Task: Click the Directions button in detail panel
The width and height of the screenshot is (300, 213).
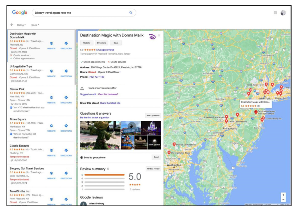Action: click(x=101, y=43)
